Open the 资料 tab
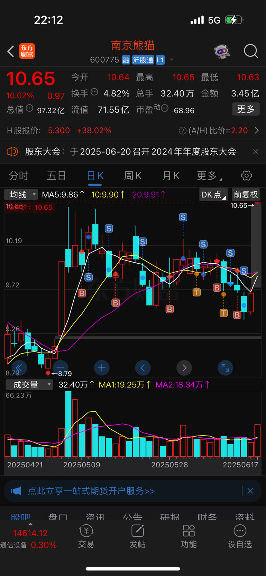The width and height of the screenshot is (266, 576). pos(245,516)
